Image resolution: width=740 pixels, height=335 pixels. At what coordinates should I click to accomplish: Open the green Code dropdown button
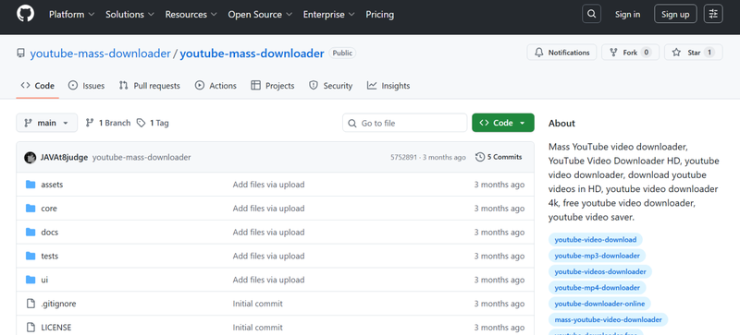[x=503, y=123]
